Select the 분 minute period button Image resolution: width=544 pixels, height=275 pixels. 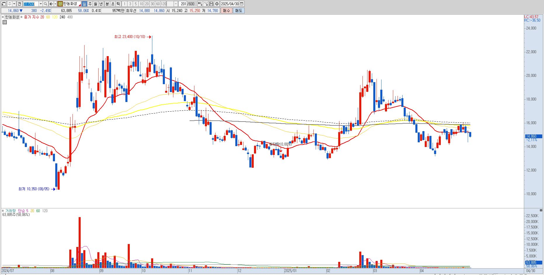click(x=107, y=4)
